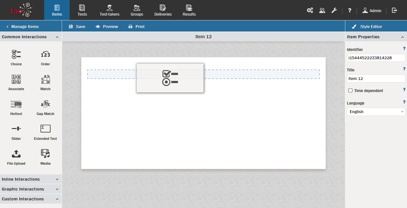
Task: Click the Preview button
Action: click(107, 27)
